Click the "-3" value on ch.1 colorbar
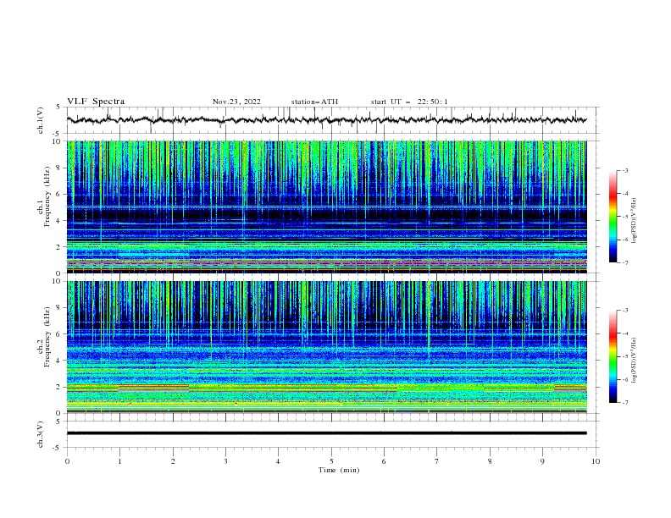The height and width of the screenshot is (518, 671). coord(625,170)
